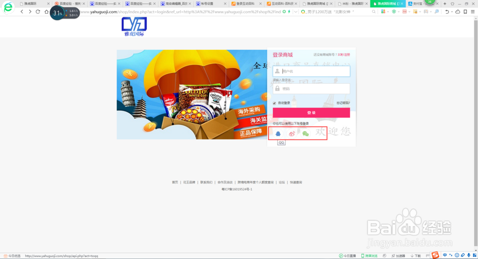
Task: Click the 忘记密码? forgot password link
Action: coord(343,103)
